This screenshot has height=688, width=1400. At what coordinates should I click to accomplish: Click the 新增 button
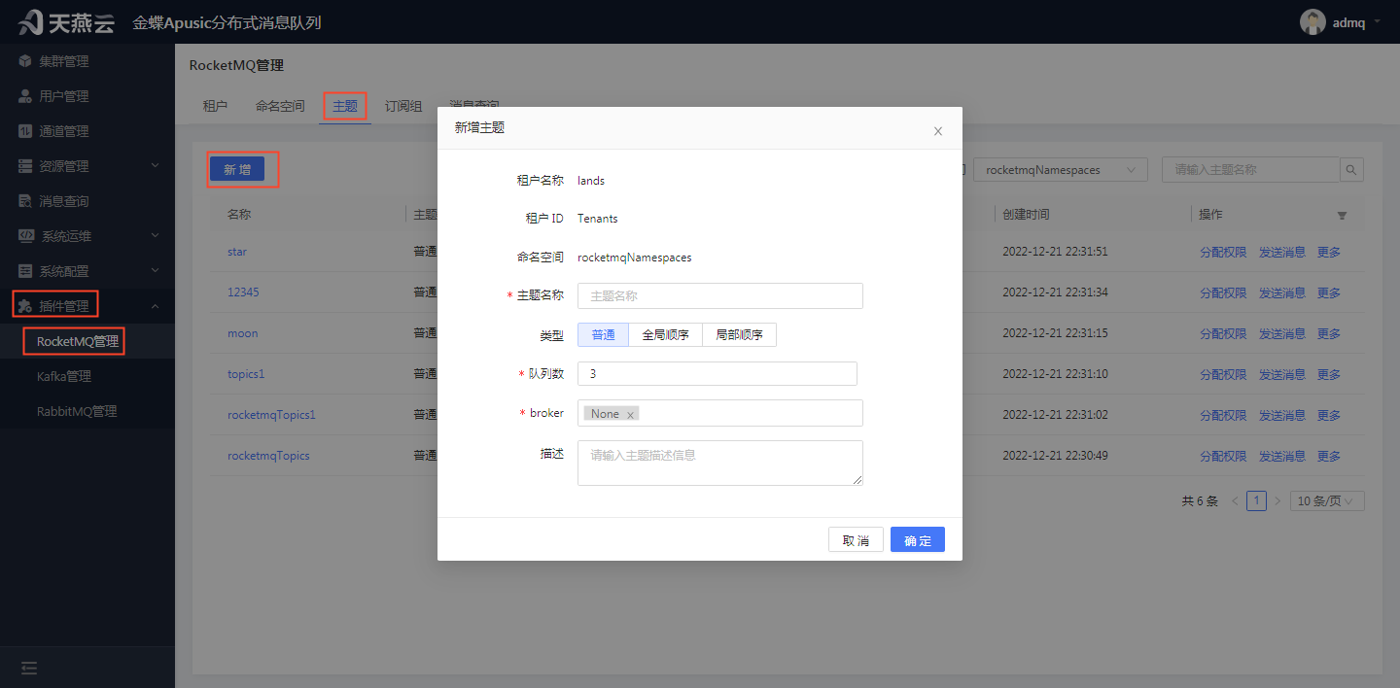[x=237, y=170]
